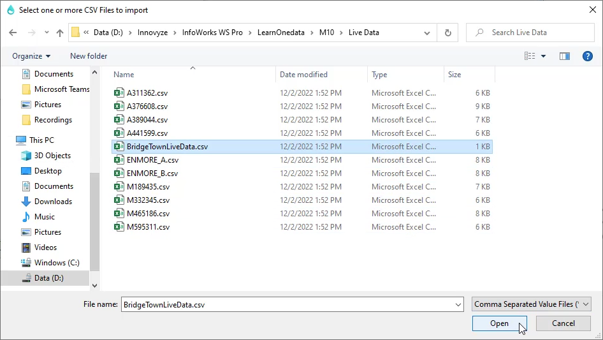This screenshot has height=340, width=603.
Task: Create a New folder
Action: [89, 56]
